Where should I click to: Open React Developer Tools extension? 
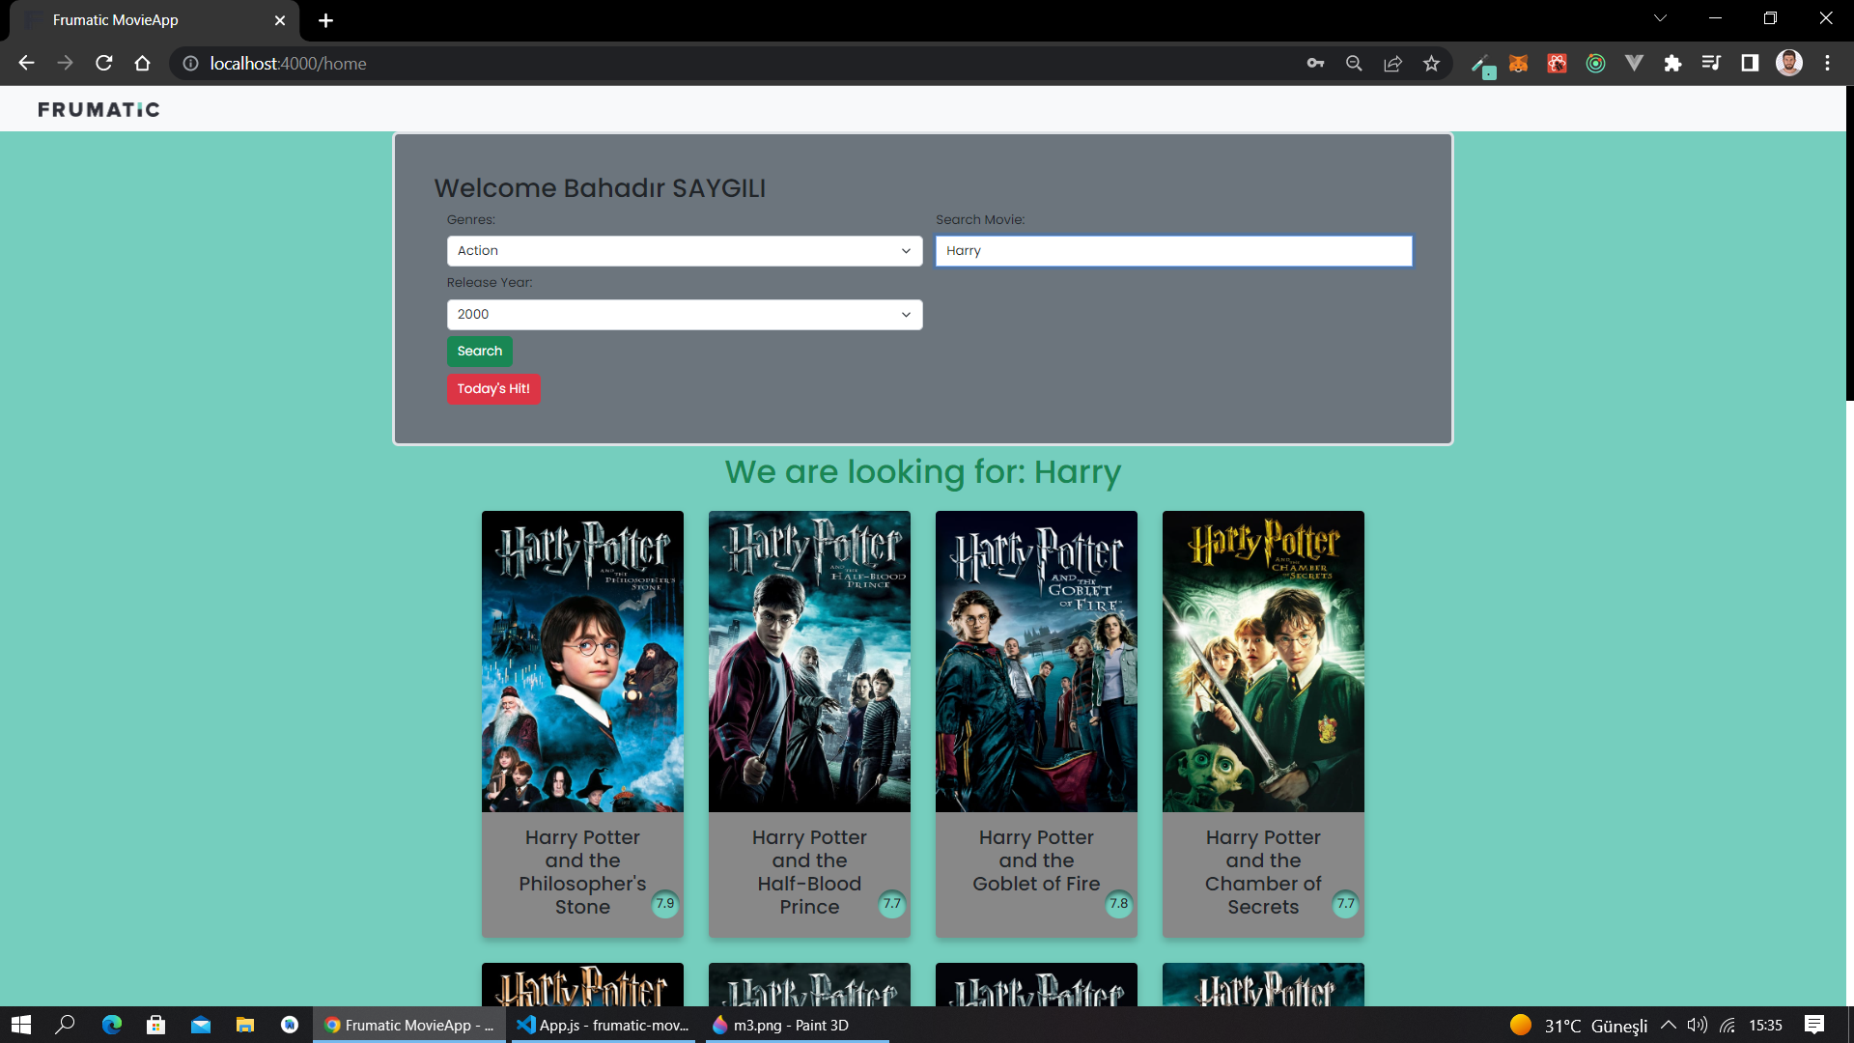pos(1557,63)
